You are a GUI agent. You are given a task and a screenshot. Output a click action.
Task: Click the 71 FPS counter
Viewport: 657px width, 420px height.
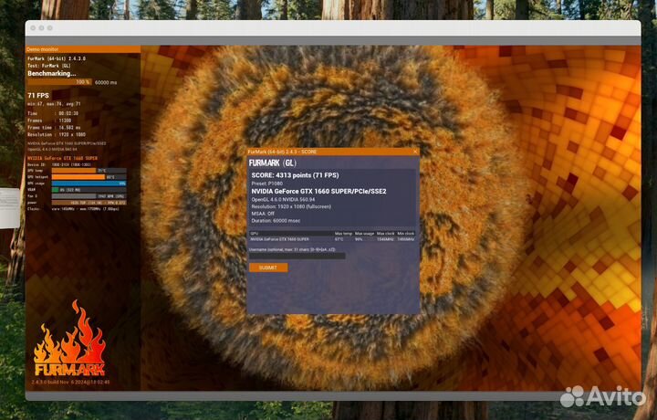click(38, 95)
